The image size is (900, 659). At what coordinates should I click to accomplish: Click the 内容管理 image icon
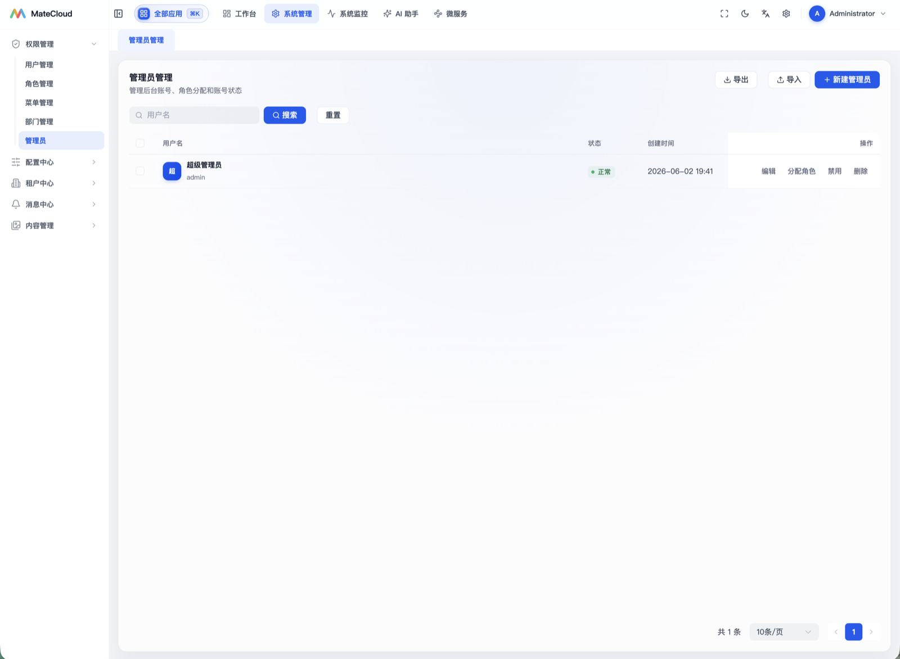16,225
